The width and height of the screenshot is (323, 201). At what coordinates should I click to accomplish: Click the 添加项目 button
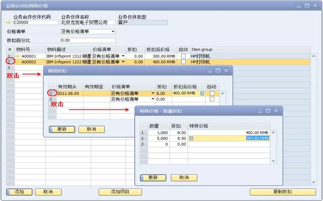pyautogui.click(x=120, y=191)
